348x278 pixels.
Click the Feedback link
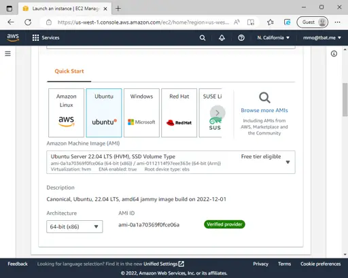coord(18,264)
